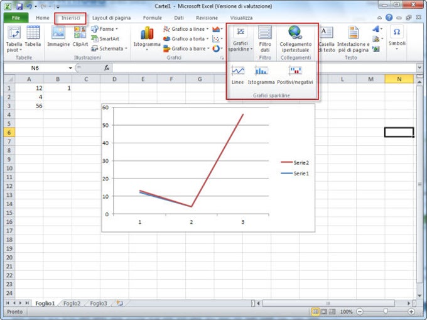Open the File tab
427x320 pixels.
point(16,18)
